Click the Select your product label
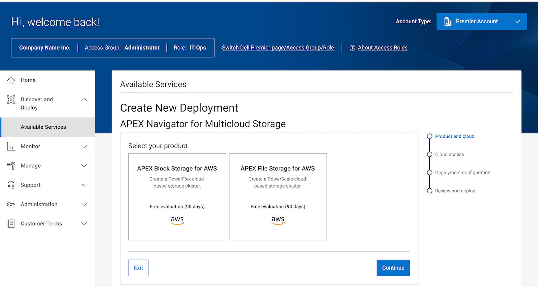Viewport: 538px width, 287px height. pos(158,146)
